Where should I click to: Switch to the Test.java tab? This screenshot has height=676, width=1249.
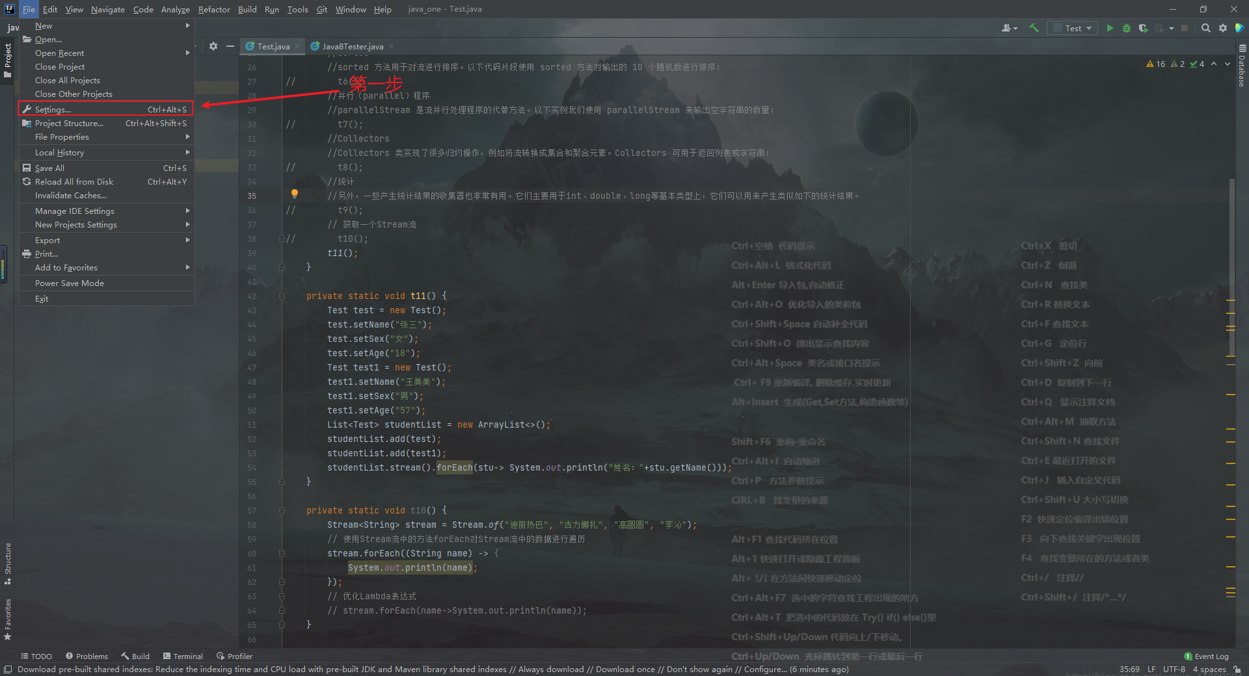(x=273, y=46)
